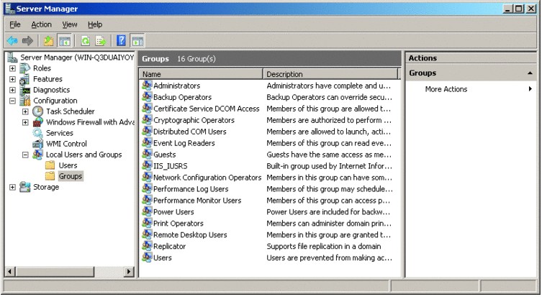The width and height of the screenshot is (542, 297).
Task: Click the Guests group icon
Action: [x=147, y=154]
